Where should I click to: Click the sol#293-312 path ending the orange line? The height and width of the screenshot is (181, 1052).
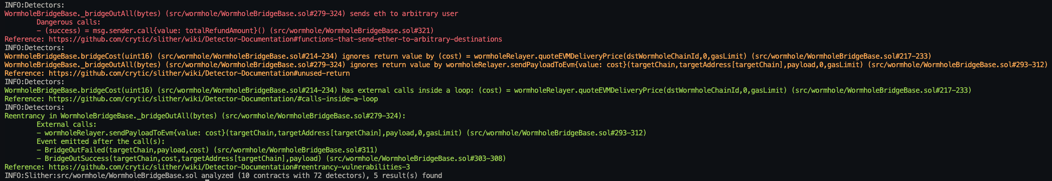958,65
